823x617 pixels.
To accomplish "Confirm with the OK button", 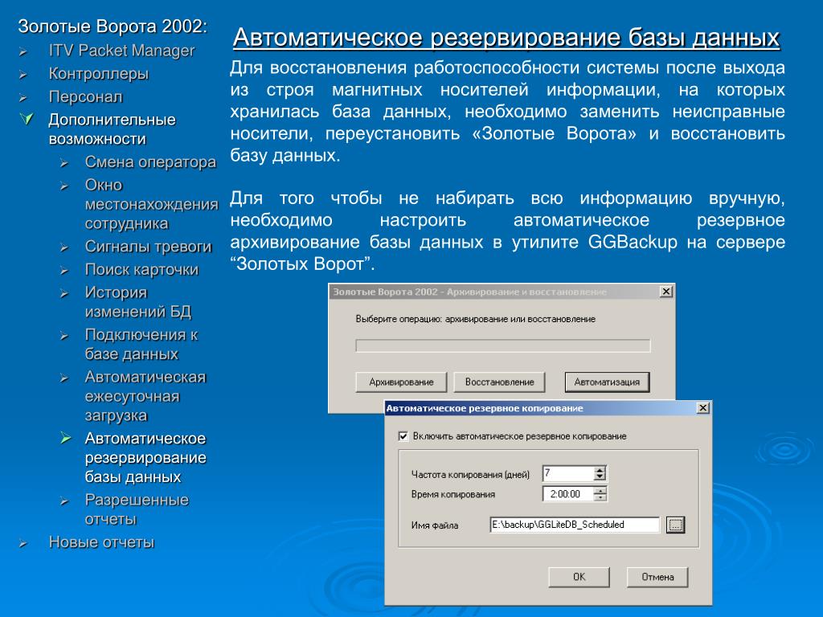I will point(579,577).
